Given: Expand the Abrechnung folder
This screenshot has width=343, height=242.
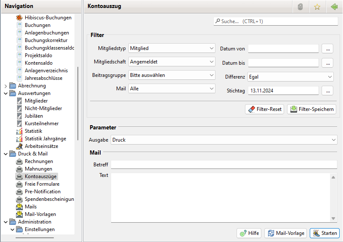Looking at the screenshot, I should click(6, 86).
